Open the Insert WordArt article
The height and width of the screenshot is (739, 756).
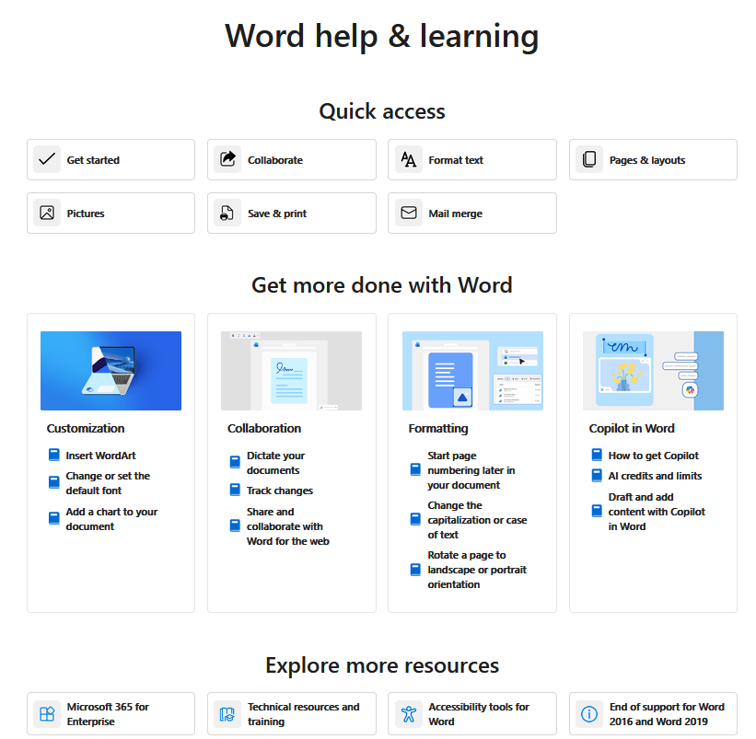[x=100, y=456]
